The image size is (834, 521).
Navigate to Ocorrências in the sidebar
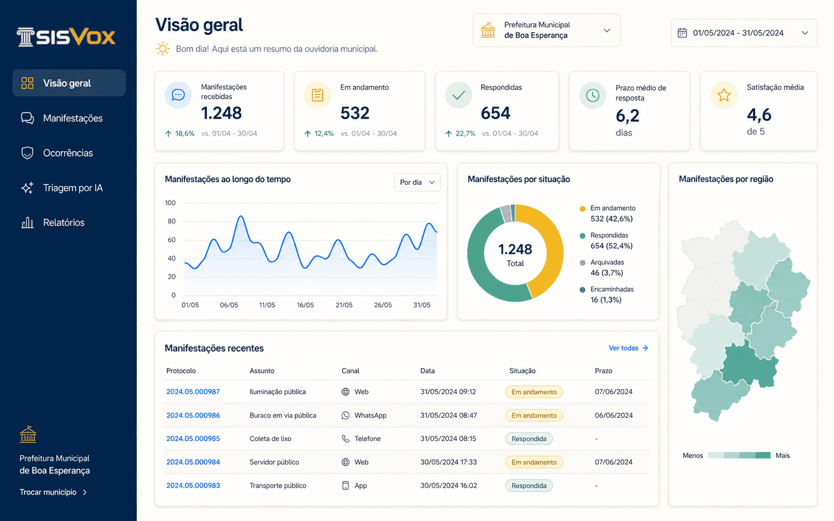coord(69,153)
